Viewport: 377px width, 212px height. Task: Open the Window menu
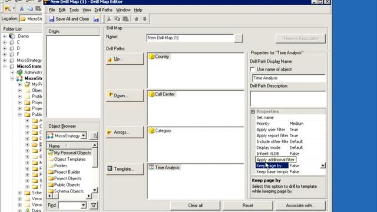click(x=123, y=10)
